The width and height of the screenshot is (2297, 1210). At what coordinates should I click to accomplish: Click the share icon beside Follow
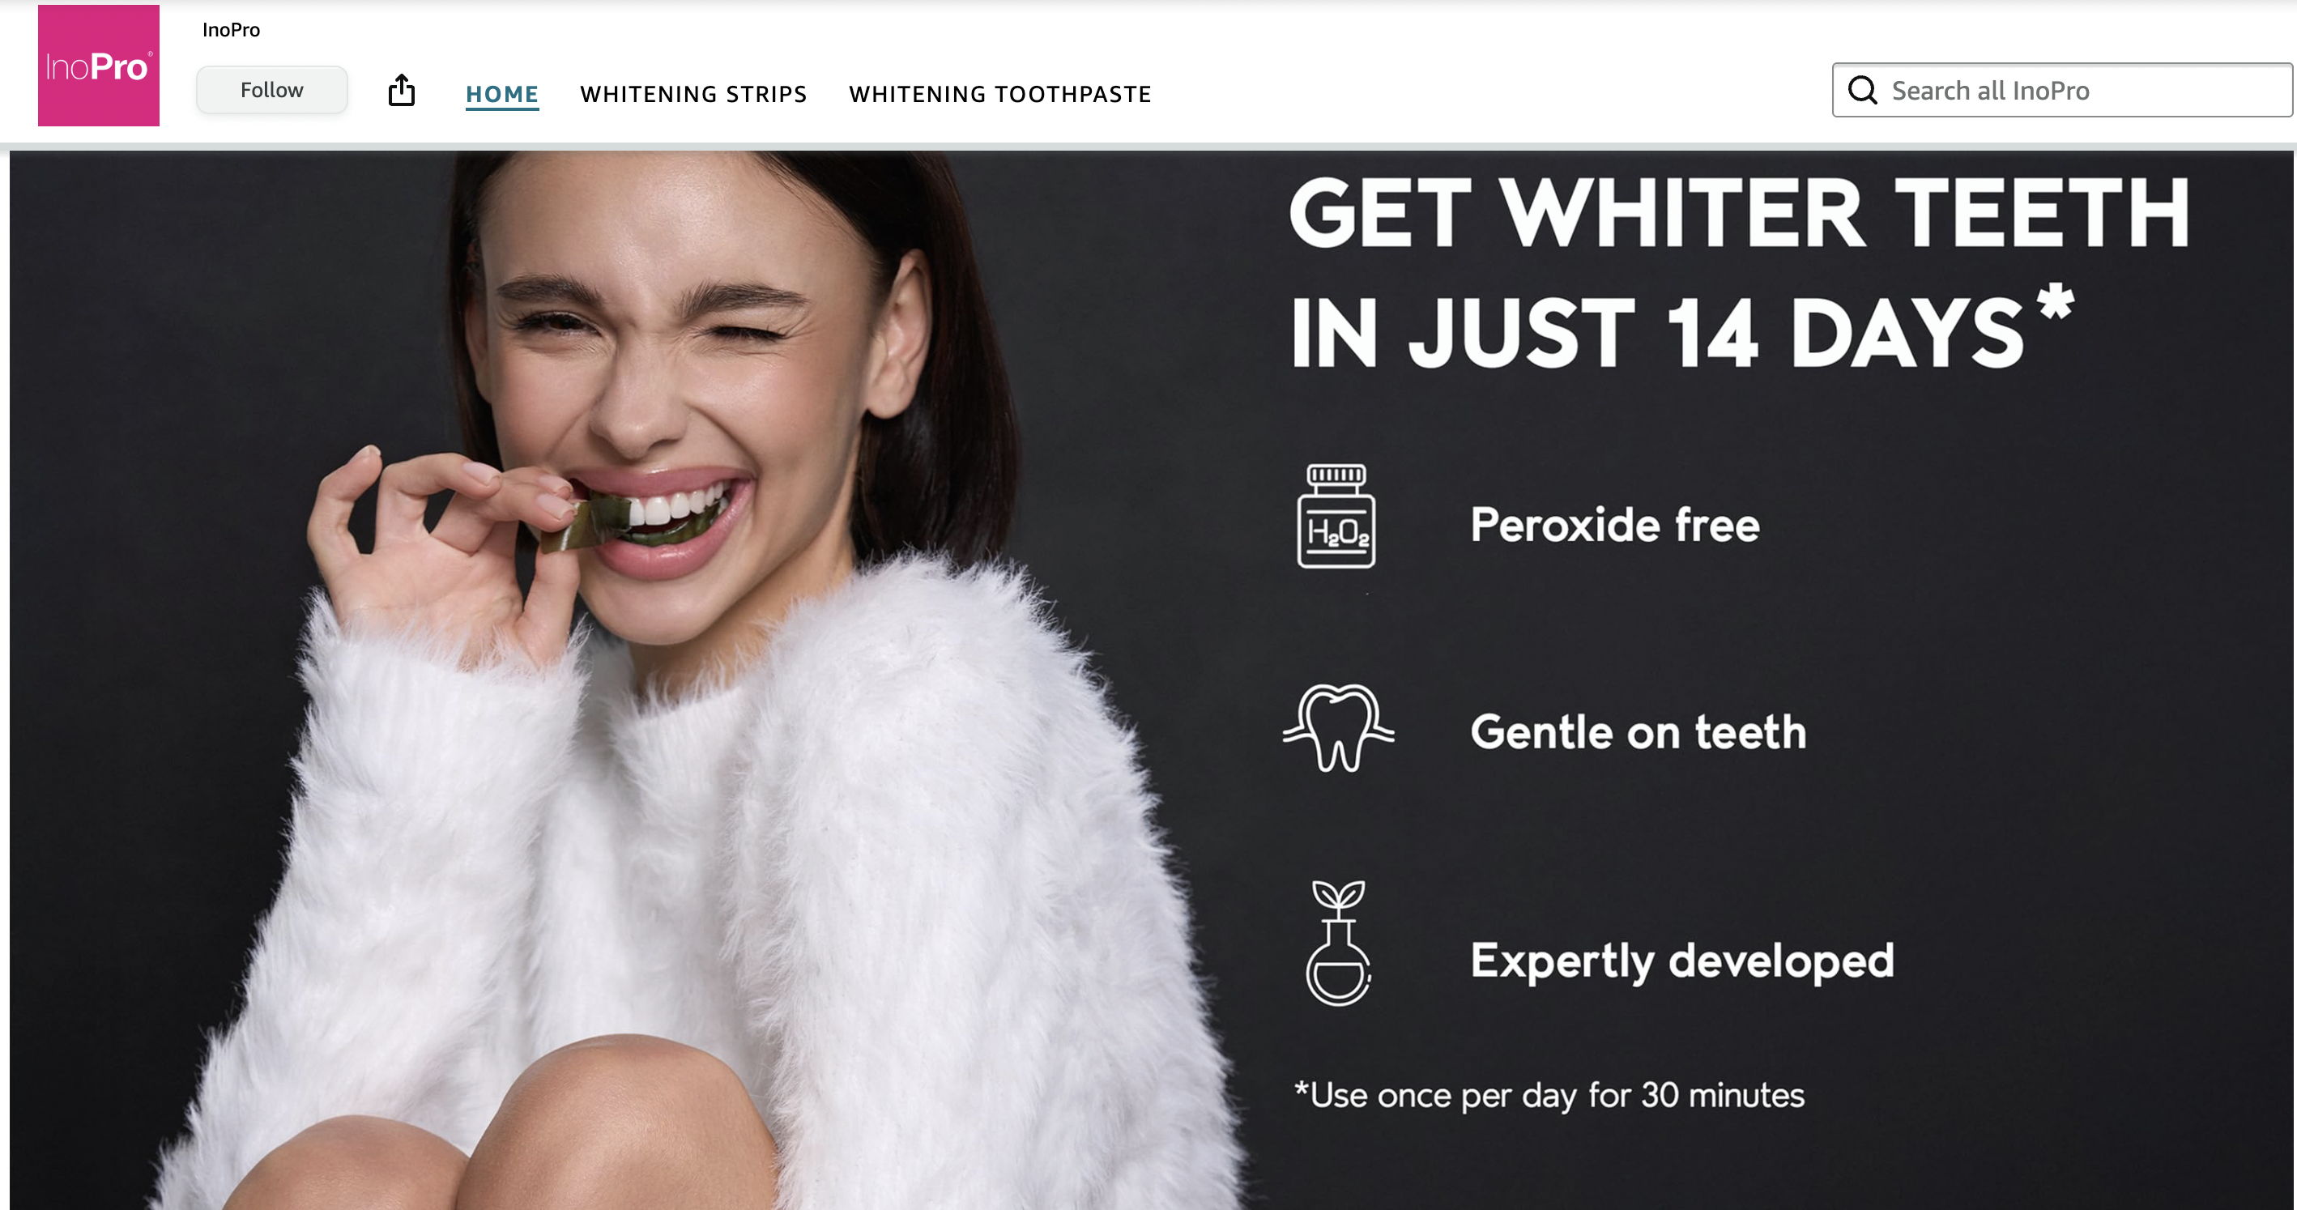(x=403, y=90)
